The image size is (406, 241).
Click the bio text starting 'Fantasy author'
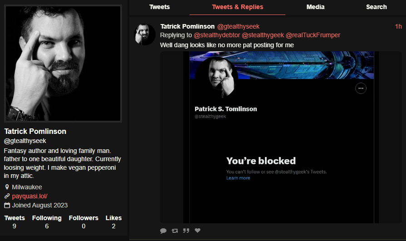pyautogui.click(x=63, y=163)
